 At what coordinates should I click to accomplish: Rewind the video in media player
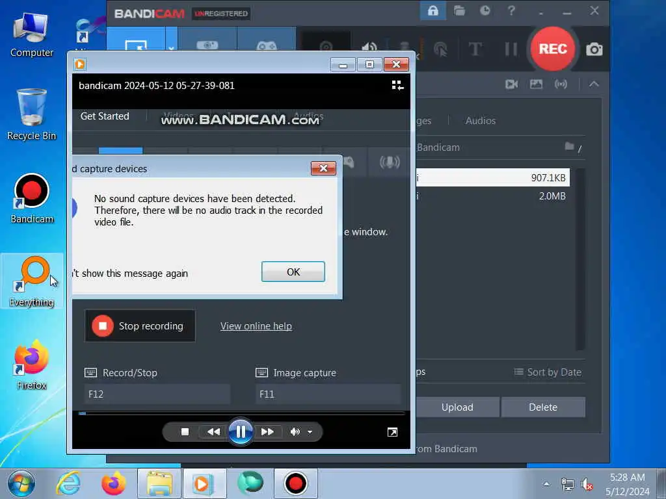pos(213,432)
